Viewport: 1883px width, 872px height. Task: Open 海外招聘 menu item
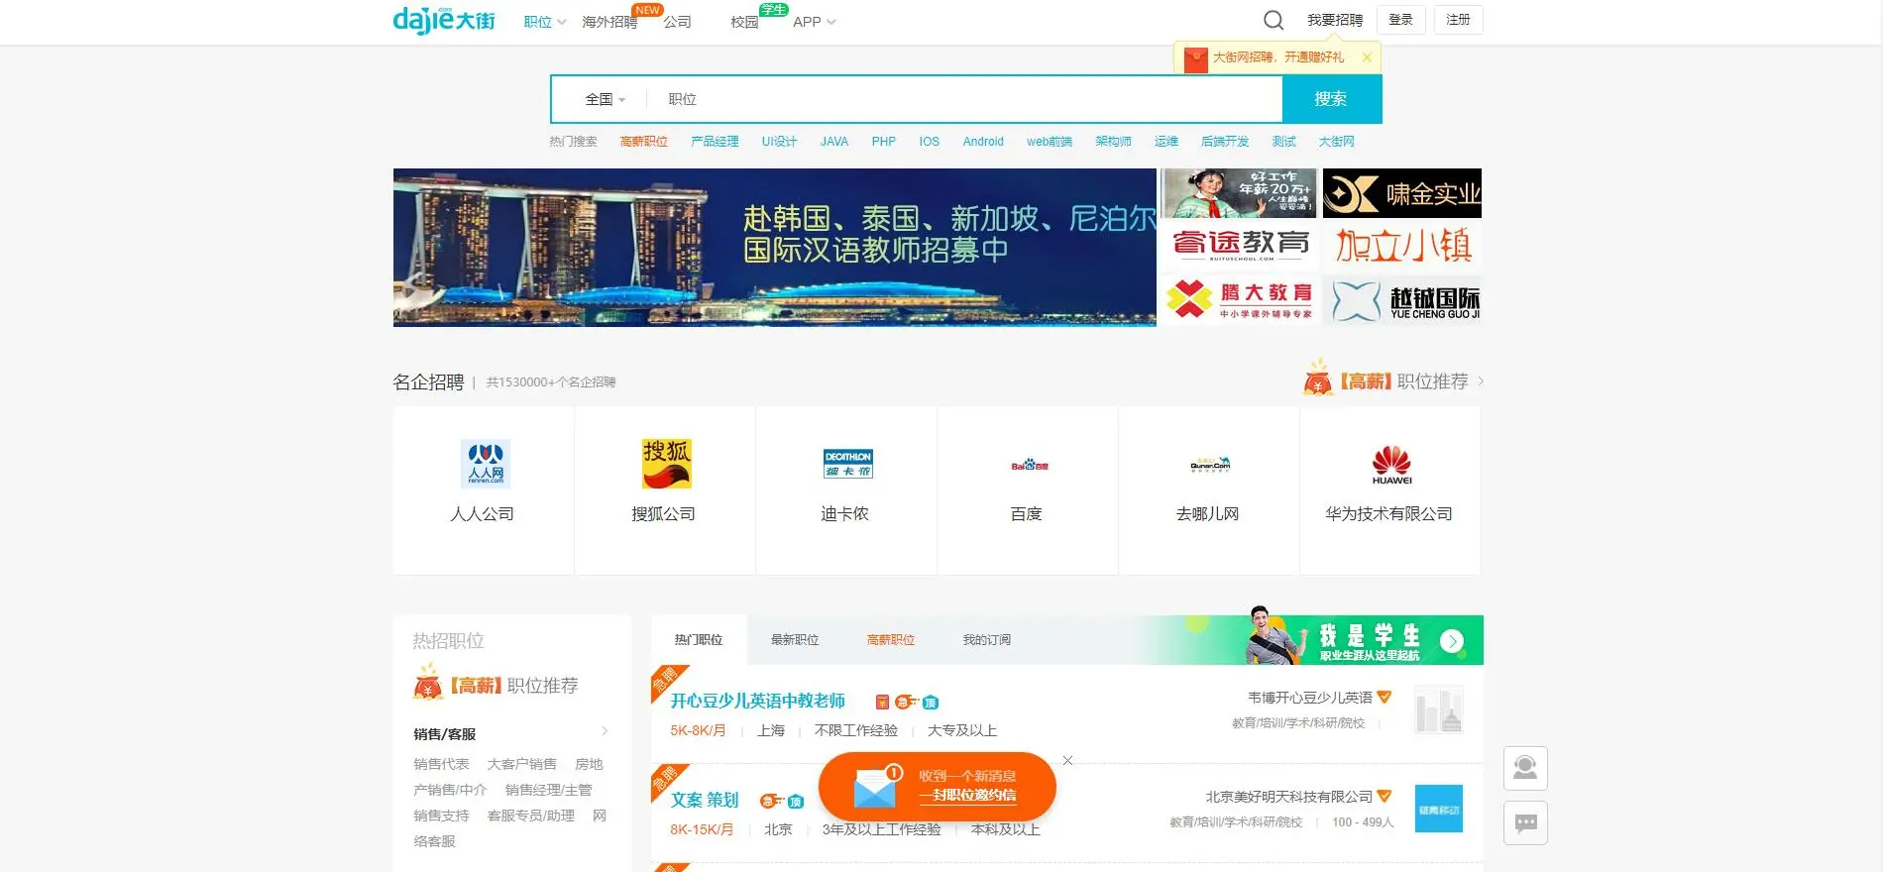(x=609, y=22)
